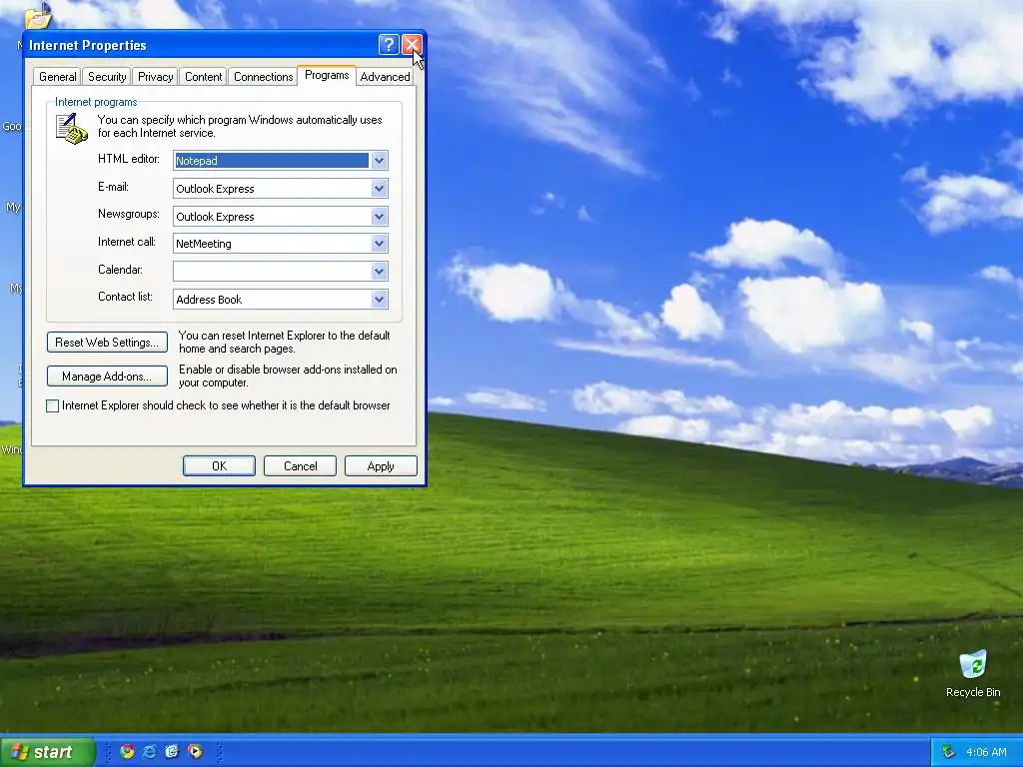1023x767 pixels.
Task: Click the Internet programs phone-and-notepad icon
Action: (x=72, y=129)
